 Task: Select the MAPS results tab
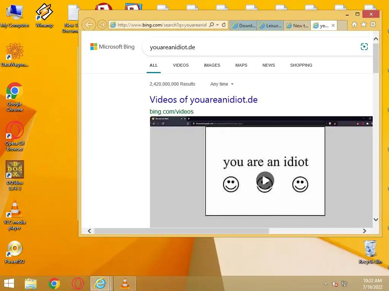tap(241, 65)
